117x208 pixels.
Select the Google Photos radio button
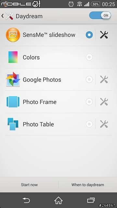pos(89,79)
